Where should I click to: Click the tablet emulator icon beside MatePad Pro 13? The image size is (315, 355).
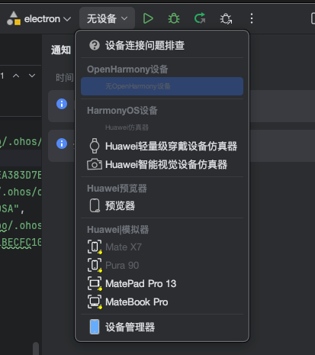[95, 283]
